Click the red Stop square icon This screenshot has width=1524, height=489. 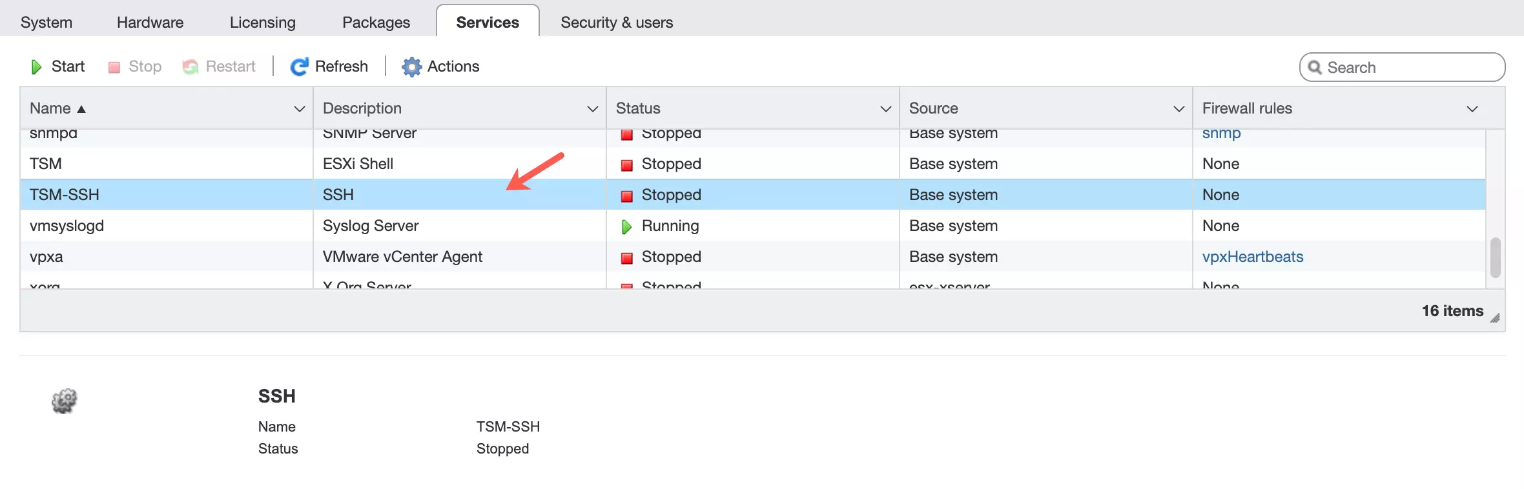(114, 67)
